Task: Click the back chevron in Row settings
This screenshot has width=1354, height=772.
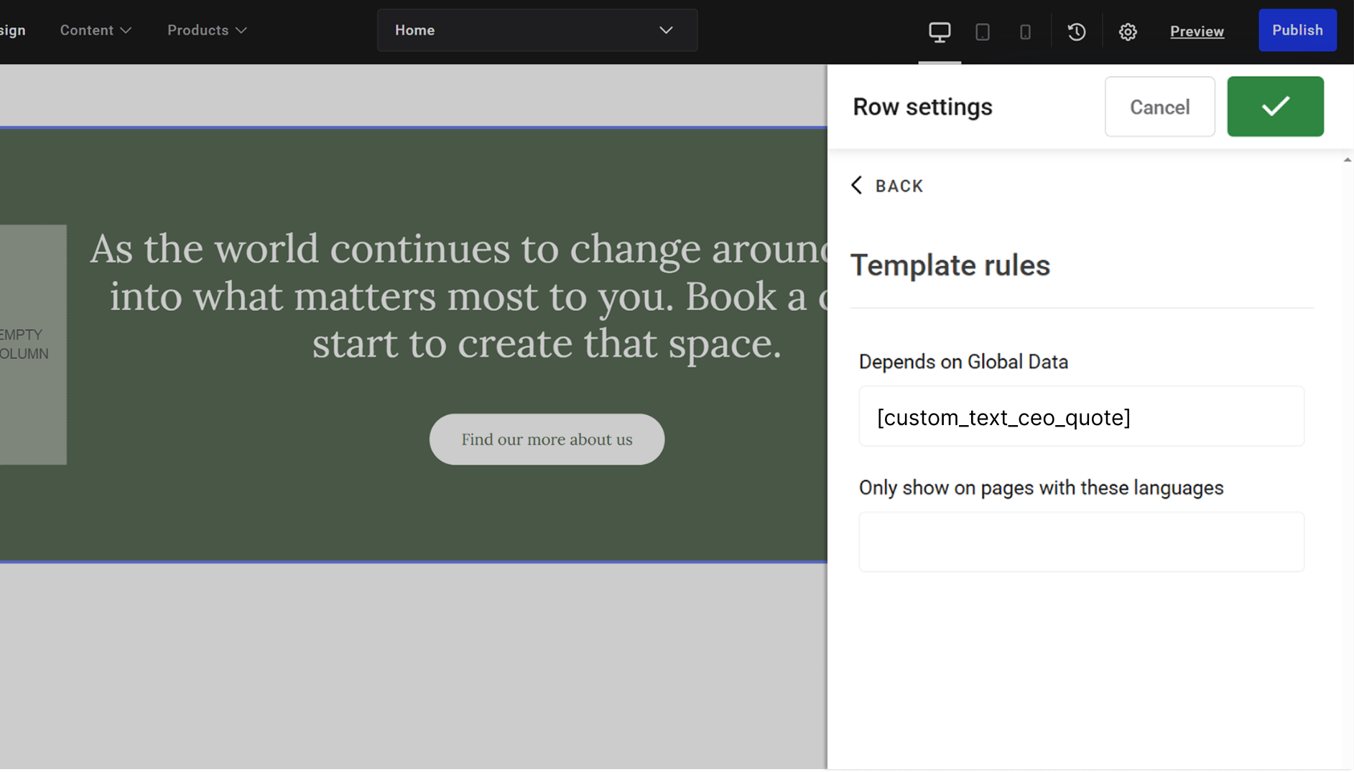Action: (x=856, y=185)
